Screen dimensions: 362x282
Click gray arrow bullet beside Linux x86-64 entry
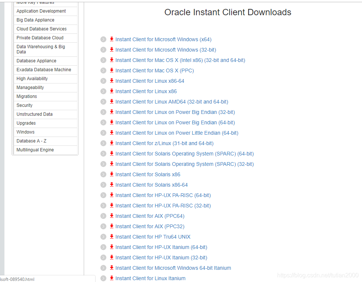(x=103, y=81)
